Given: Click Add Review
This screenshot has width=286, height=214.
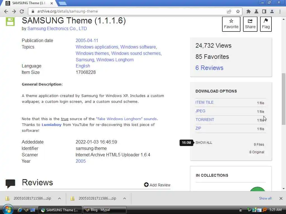Looking at the screenshot, I should (157, 185).
